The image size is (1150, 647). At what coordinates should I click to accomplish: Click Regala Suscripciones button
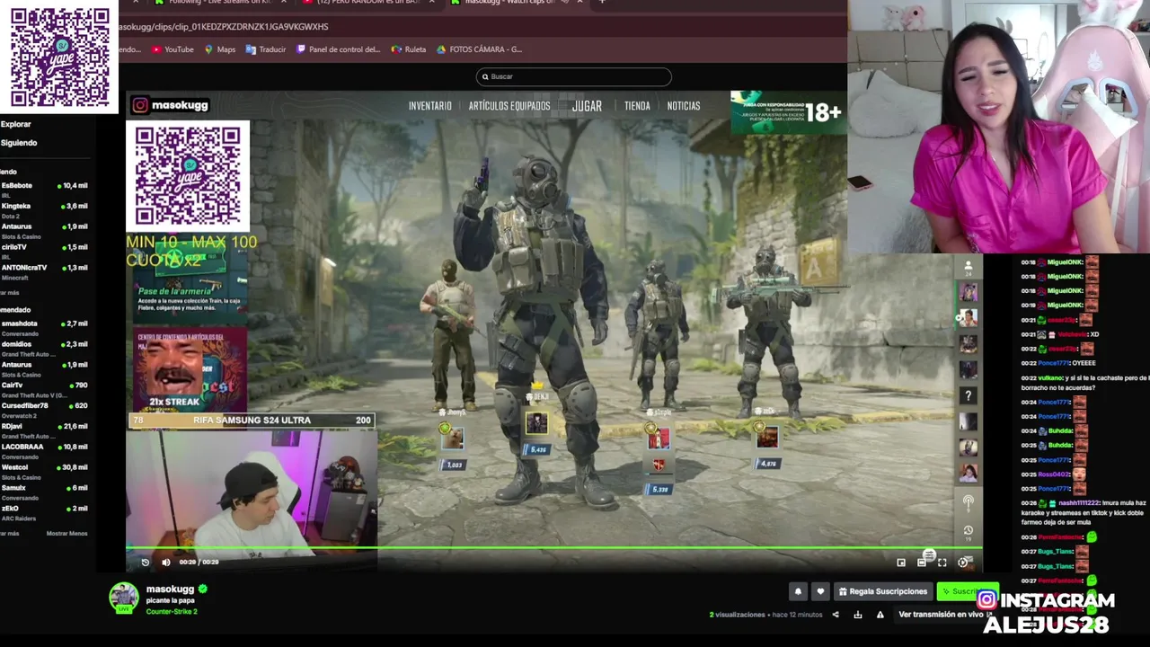[882, 591]
